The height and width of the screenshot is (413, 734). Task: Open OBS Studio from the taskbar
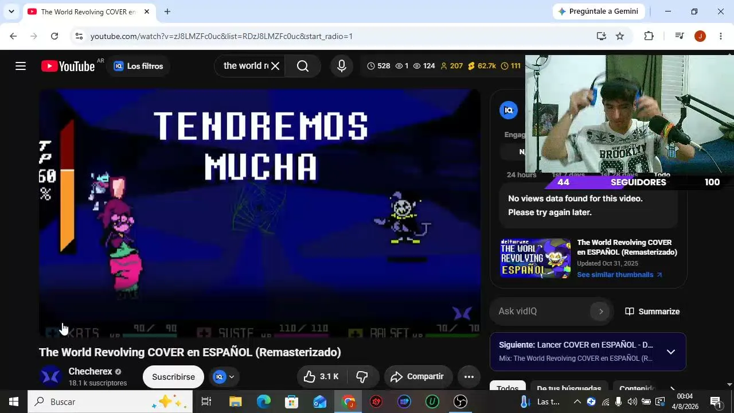(460, 402)
